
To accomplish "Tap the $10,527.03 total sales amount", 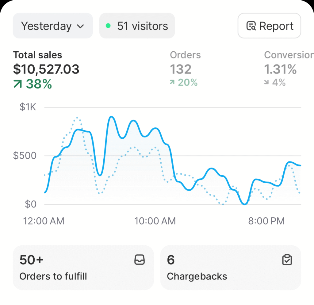I will (x=46, y=69).
